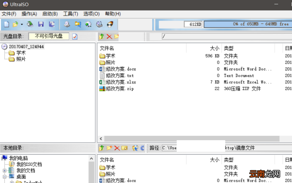Open the 帮助(H) menu
The image size is (292, 183).
[113, 14]
